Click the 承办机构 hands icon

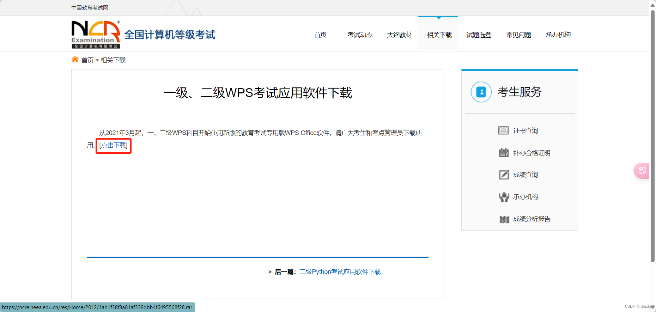click(504, 197)
